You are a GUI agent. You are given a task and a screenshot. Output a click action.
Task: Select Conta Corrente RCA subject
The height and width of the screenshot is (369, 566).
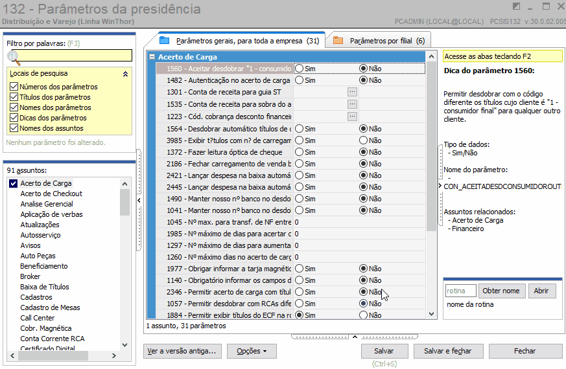point(53,339)
